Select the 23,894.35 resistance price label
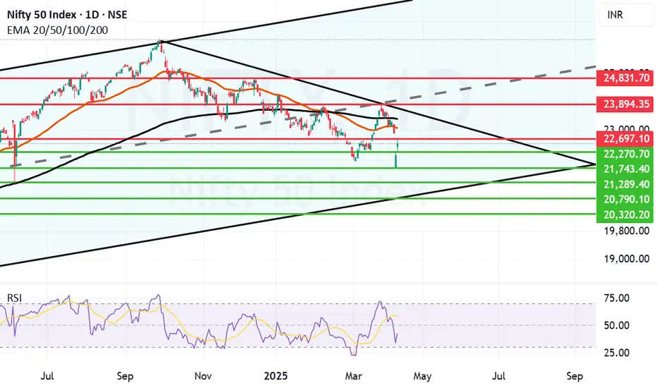The height and width of the screenshot is (388, 658). (624, 104)
